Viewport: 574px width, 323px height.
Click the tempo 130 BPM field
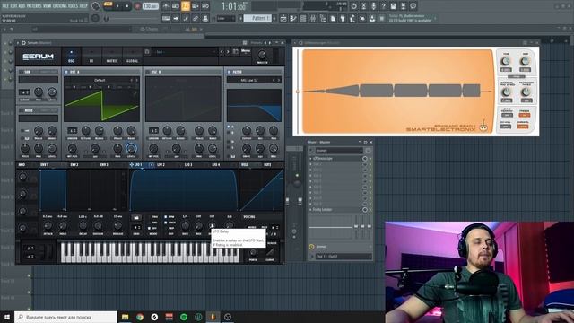[x=150, y=6]
